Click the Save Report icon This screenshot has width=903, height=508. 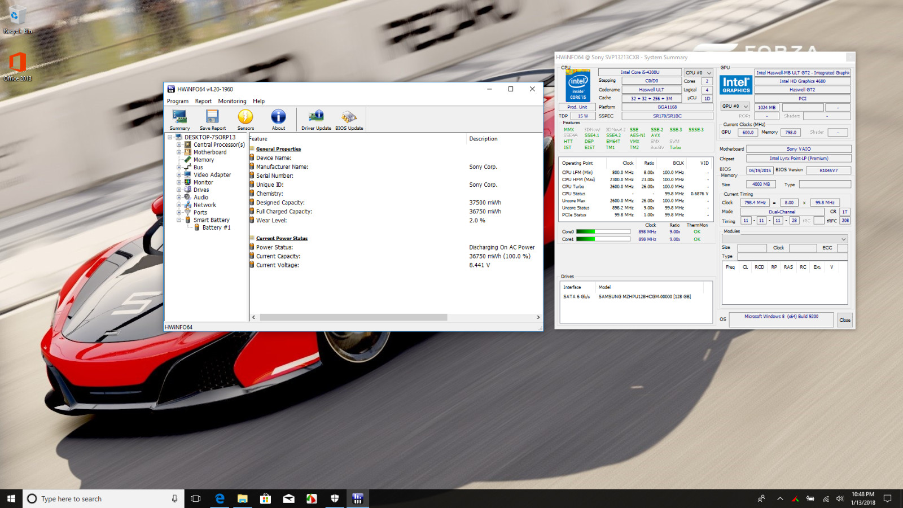point(212,120)
